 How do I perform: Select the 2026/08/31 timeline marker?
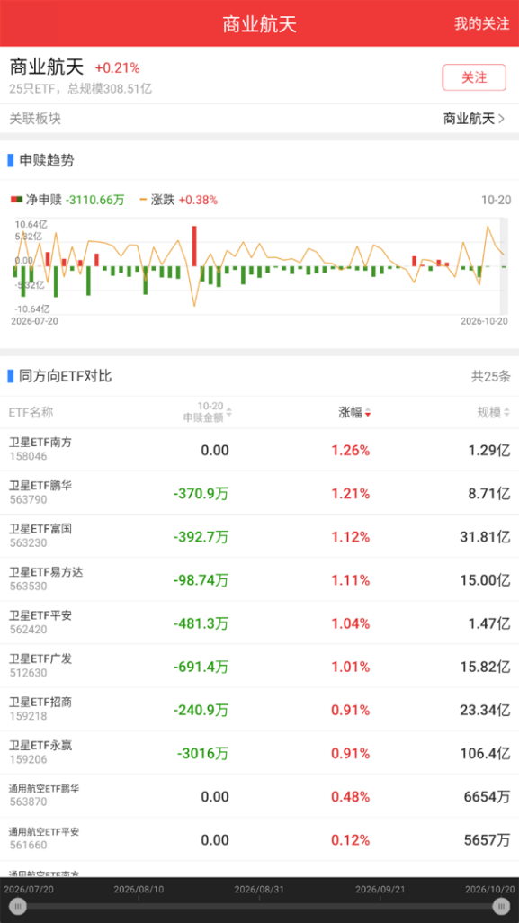coord(259,888)
